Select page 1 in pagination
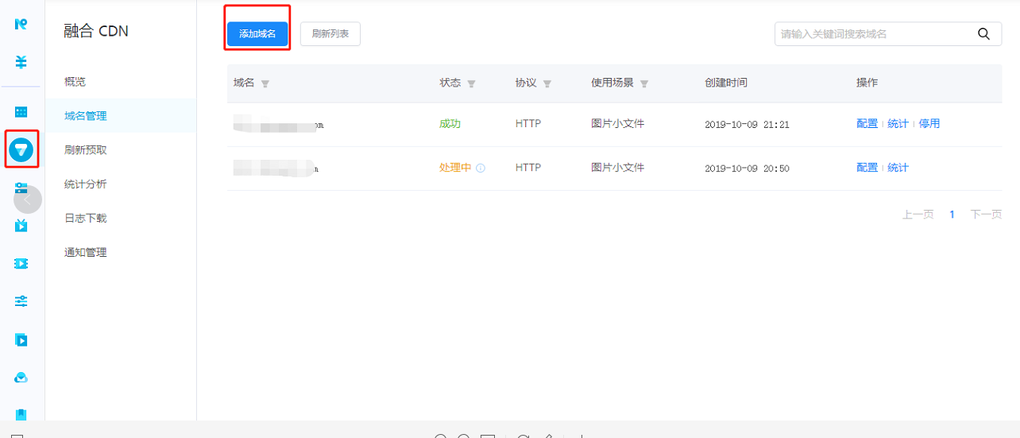Image resolution: width=1020 pixels, height=438 pixels. click(x=952, y=215)
